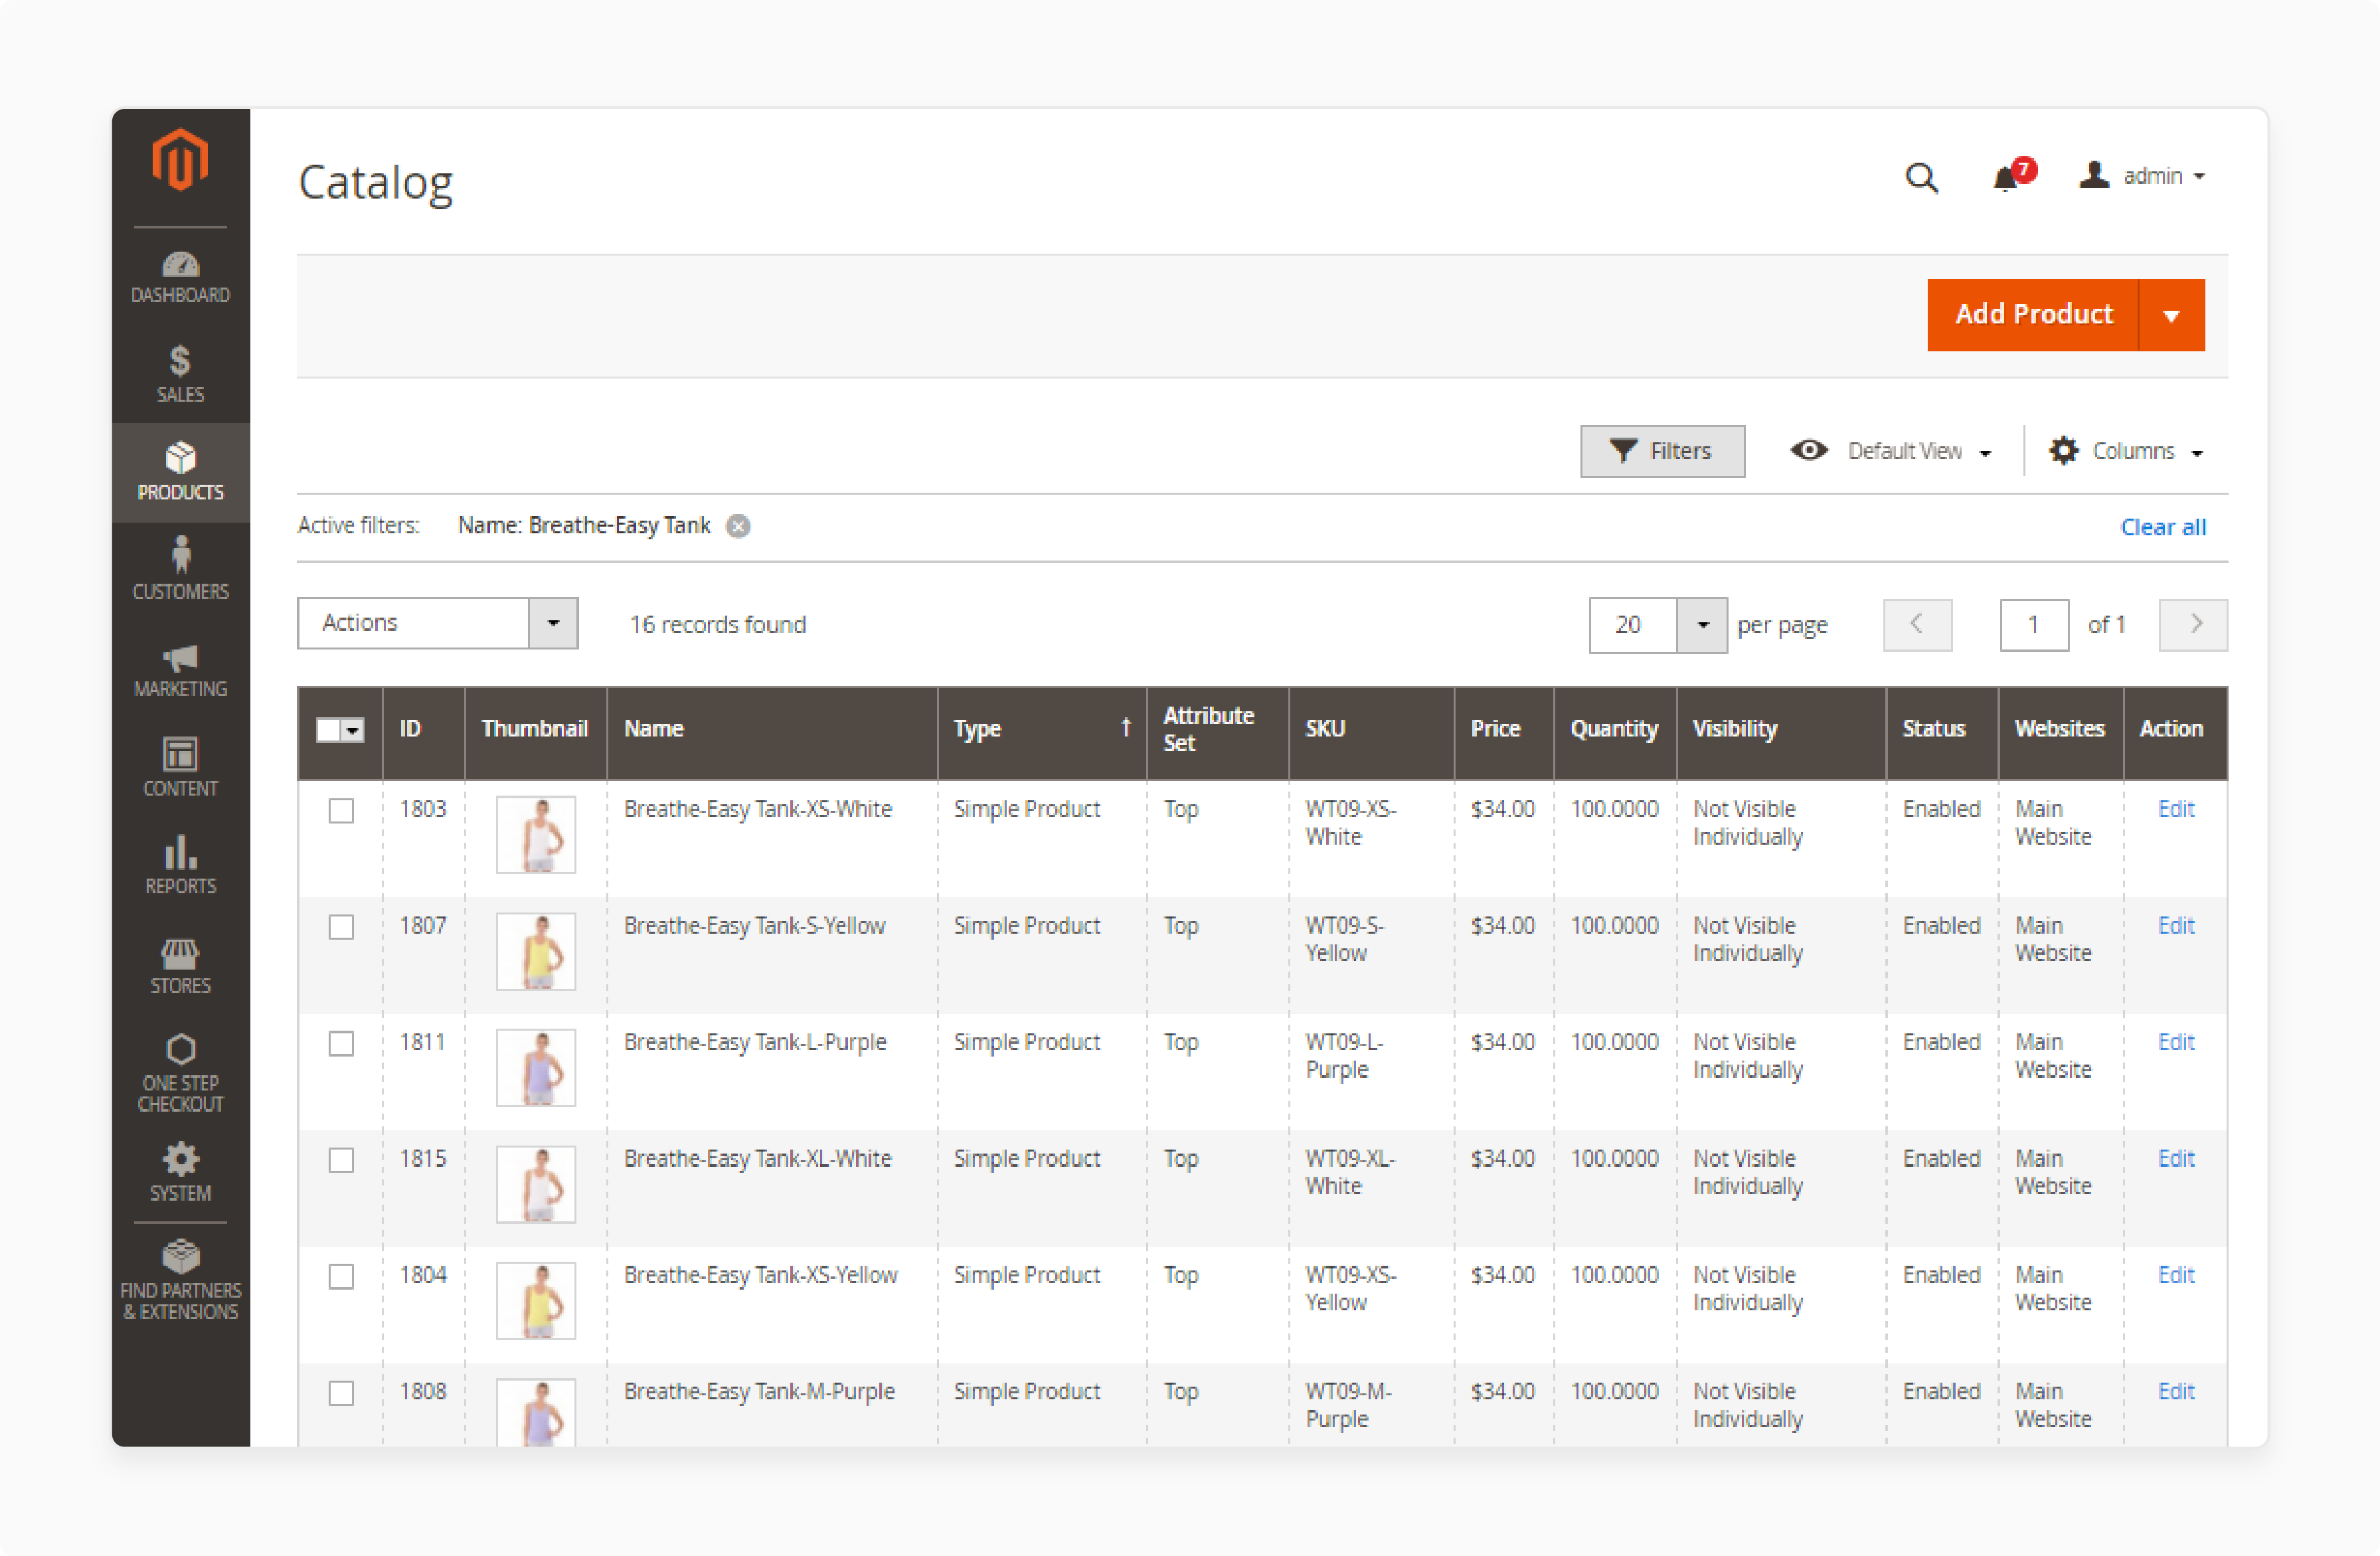
Task: Click thumbnail of Breathe-Easy Tank-XS-Yellow
Action: 536,1301
